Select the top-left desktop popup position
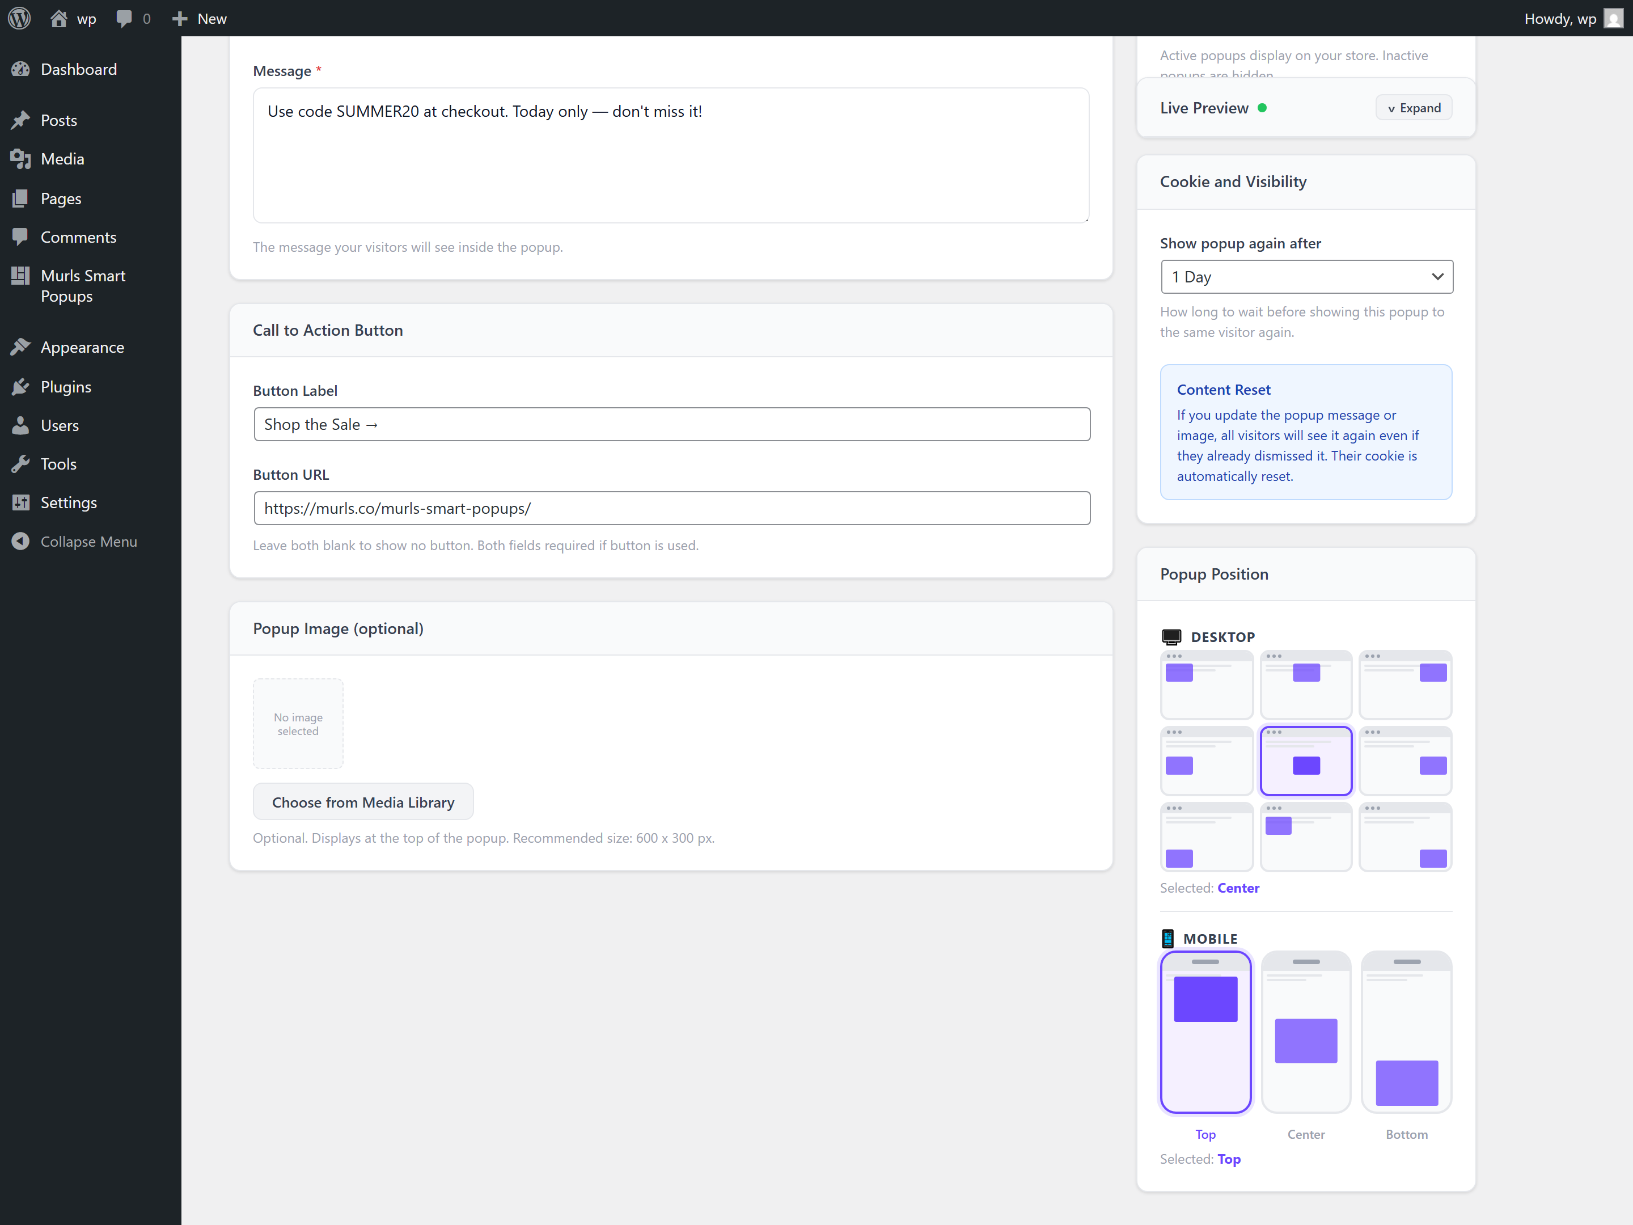The width and height of the screenshot is (1633, 1225). (x=1206, y=685)
